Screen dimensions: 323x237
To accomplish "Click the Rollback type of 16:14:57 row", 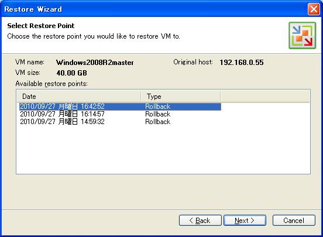I will [157, 114].
